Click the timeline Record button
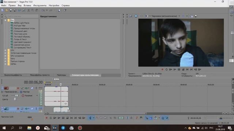This screenshot has height=131, width=234. click(46, 118)
